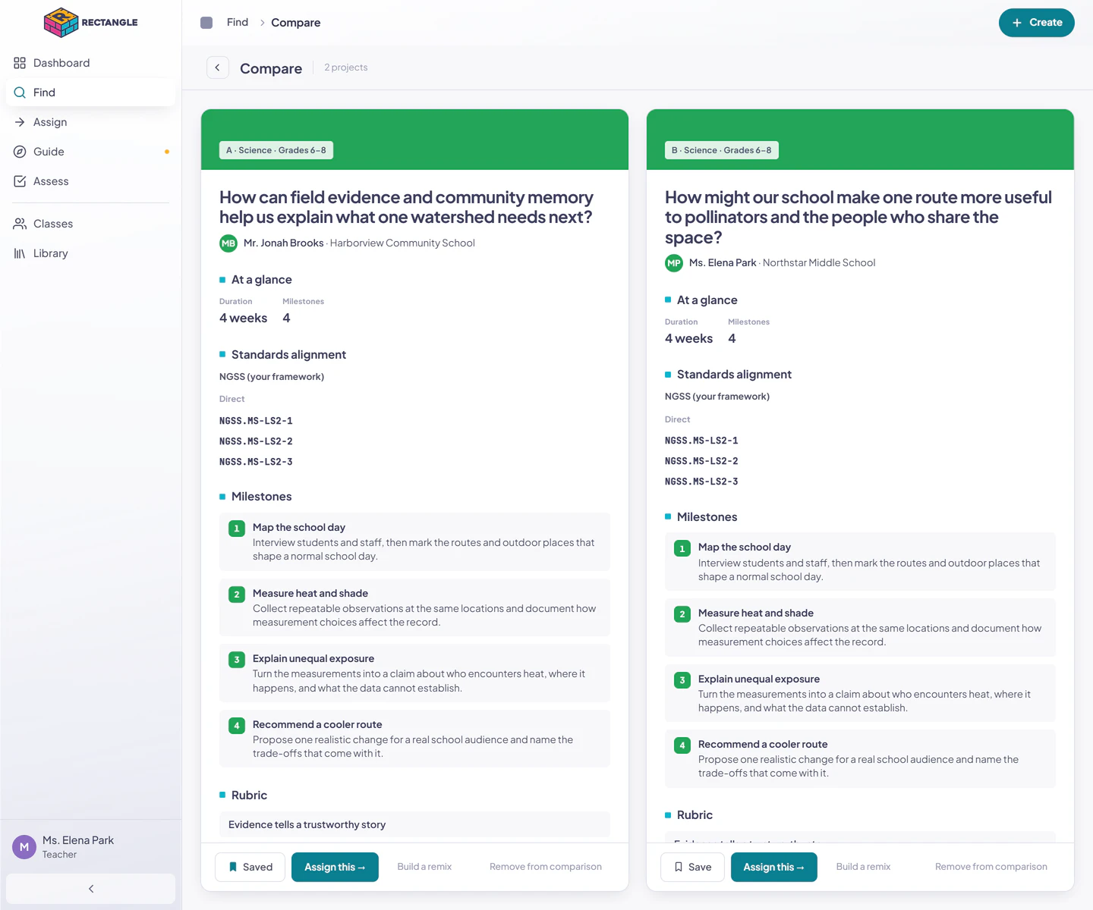Remove project B from comparison
The image size is (1093, 910).
pyautogui.click(x=991, y=867)
